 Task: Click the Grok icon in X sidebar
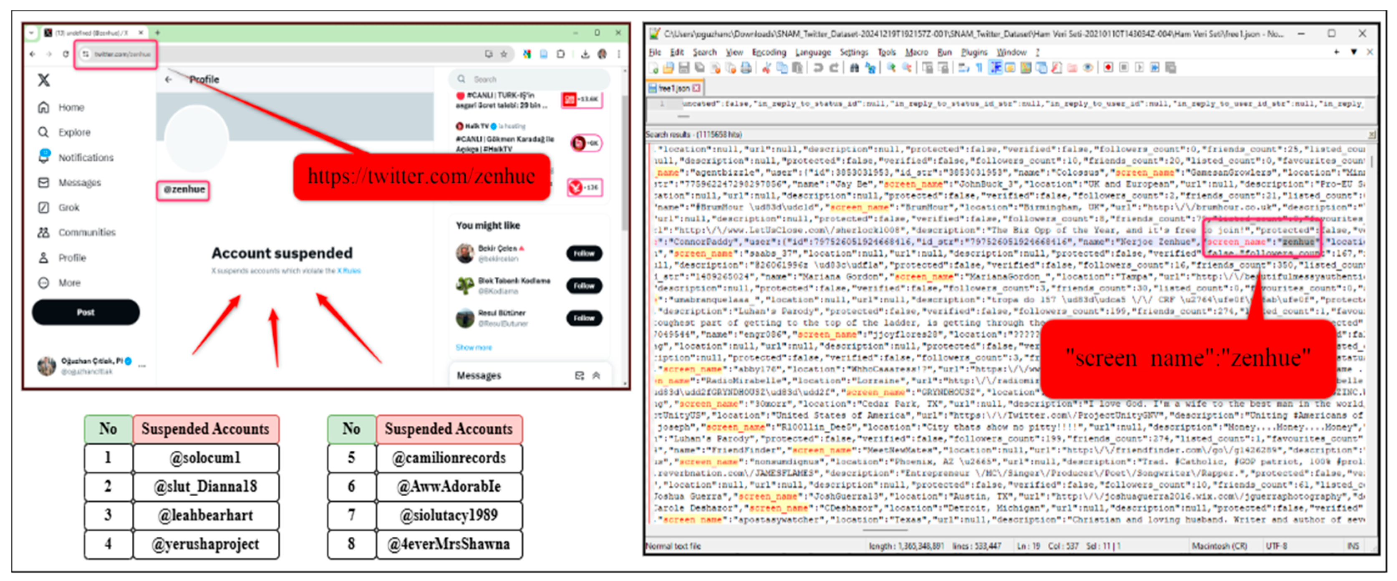coord(43,207)
